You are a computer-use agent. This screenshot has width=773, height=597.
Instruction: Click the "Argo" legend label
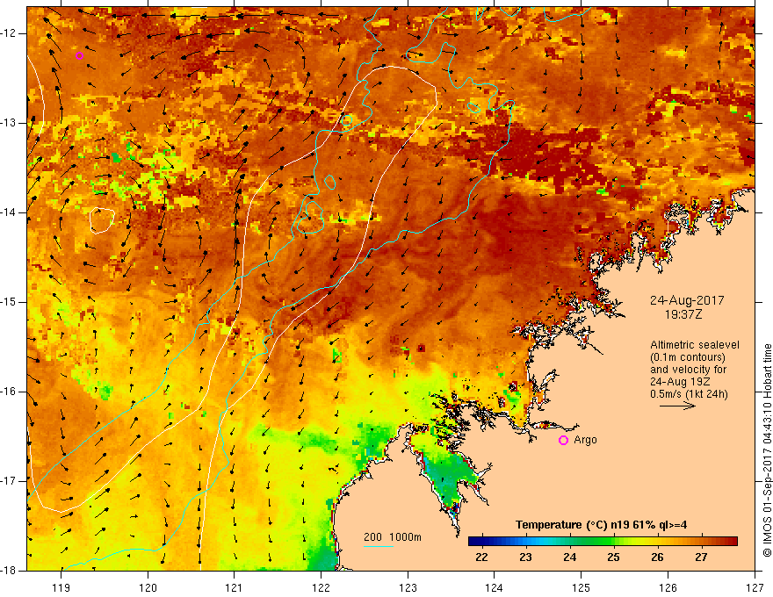(585, 440)
